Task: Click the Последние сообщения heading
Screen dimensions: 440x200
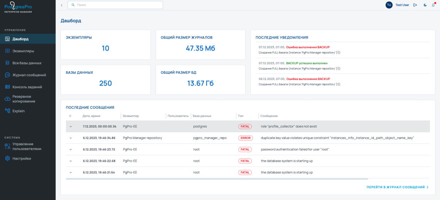Action: coord(90,108)
